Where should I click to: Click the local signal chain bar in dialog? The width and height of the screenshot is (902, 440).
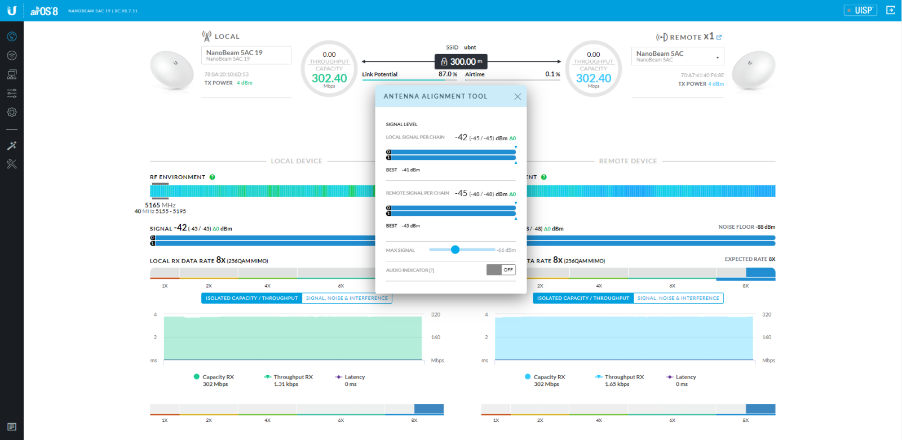click(450, 155)
